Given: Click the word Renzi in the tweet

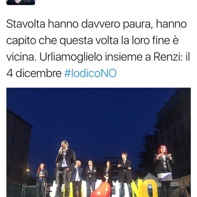Looking at the screenshot, I should click(x=167, y=57).
